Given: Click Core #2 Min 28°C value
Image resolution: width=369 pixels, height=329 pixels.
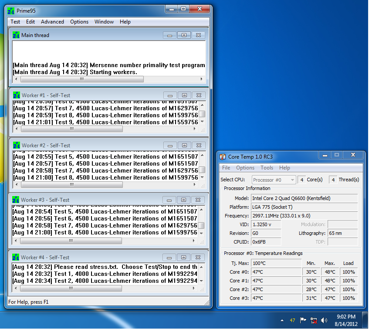Looking at the screenshot, I should [311, 289].
